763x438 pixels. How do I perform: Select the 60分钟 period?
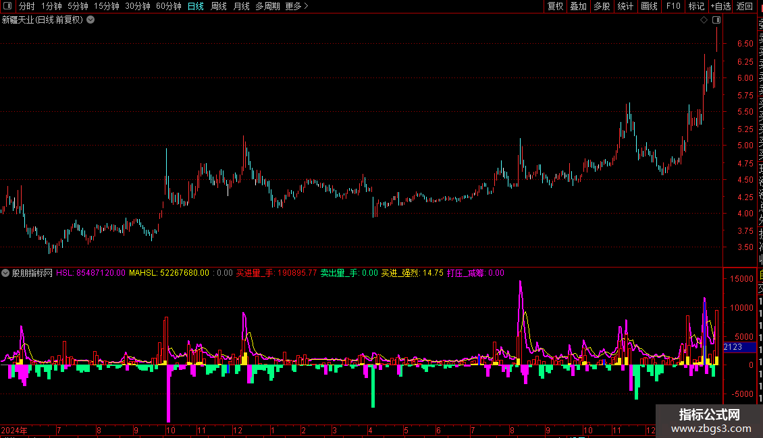pyautogui.click(x=169, y=6)
